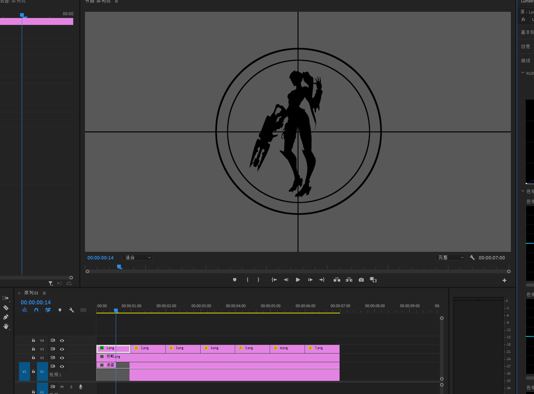This screenshot has width=534, height=394.
Task: Open the 适合 zoom level dropdown
Action: (138, 258)
